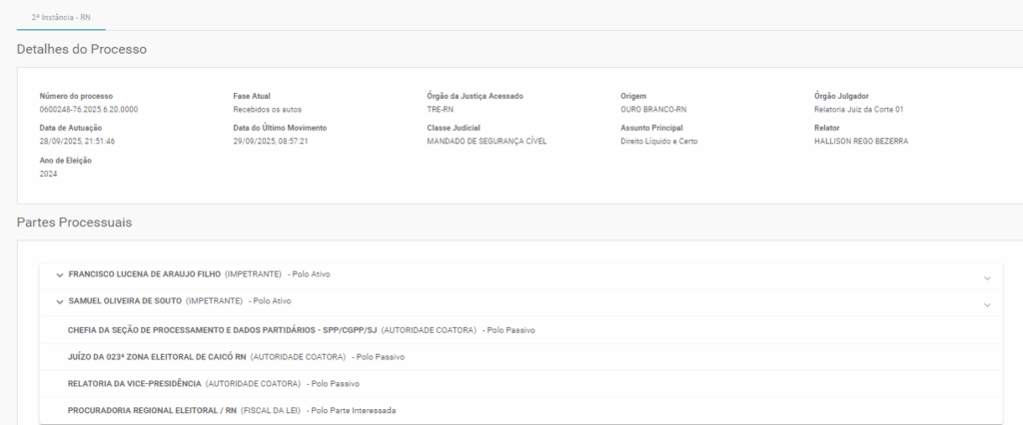Select party name Francisco Lucena de Araujo Filho
This screenshot has height=425, width=1023.
coord(144,274)
